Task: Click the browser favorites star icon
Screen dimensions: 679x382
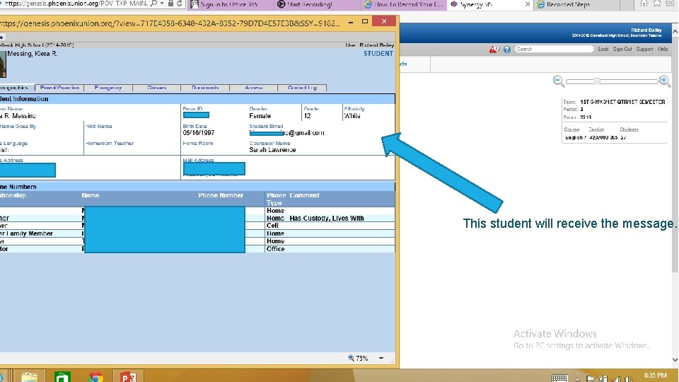Action: click(x=657, y=4)
